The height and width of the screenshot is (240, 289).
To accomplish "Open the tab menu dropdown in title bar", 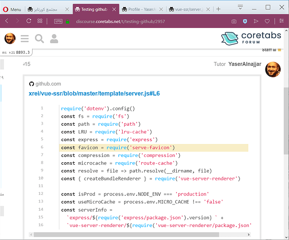I will click(240, 7).
